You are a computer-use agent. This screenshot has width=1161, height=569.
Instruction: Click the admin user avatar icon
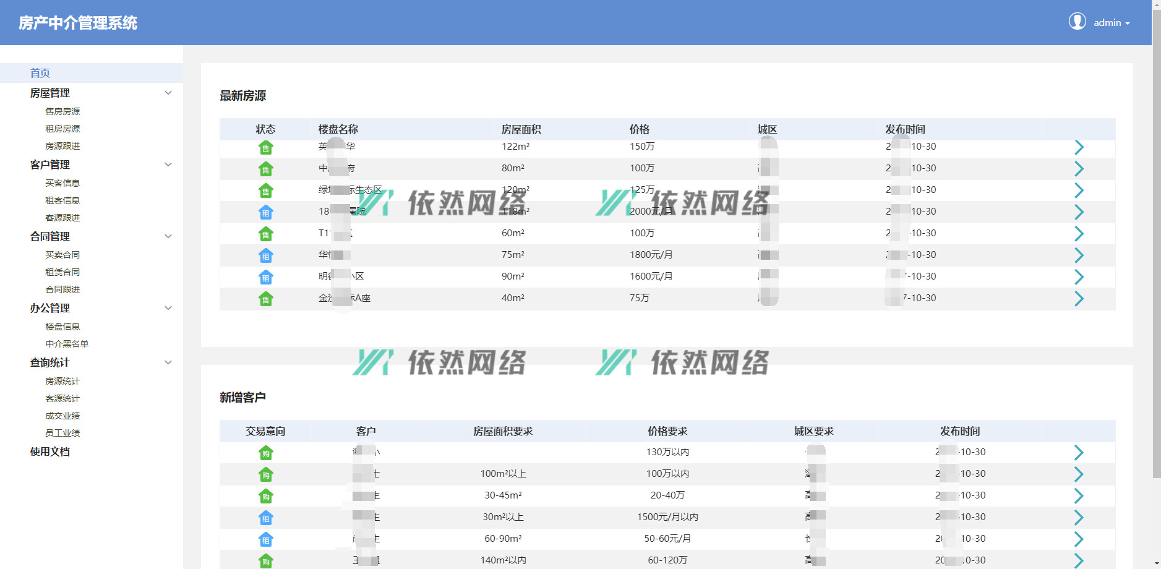point(1077,22)
